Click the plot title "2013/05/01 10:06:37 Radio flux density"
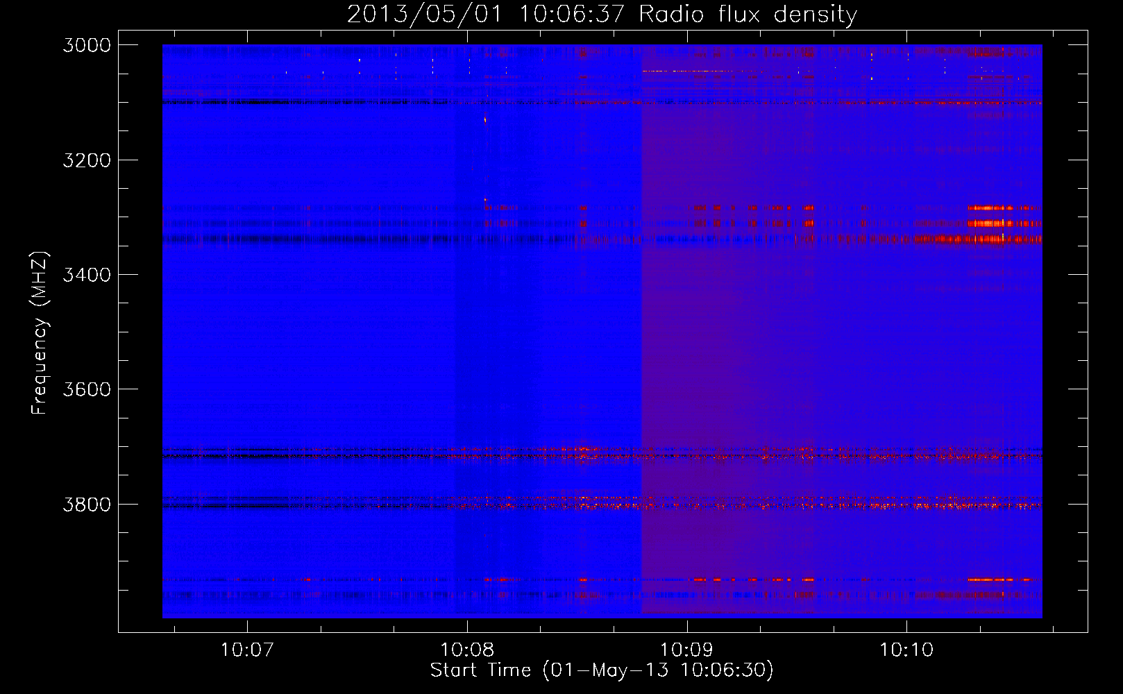Image resolution: width=1123 pixels, height=694 pixels. coord(602,14)
